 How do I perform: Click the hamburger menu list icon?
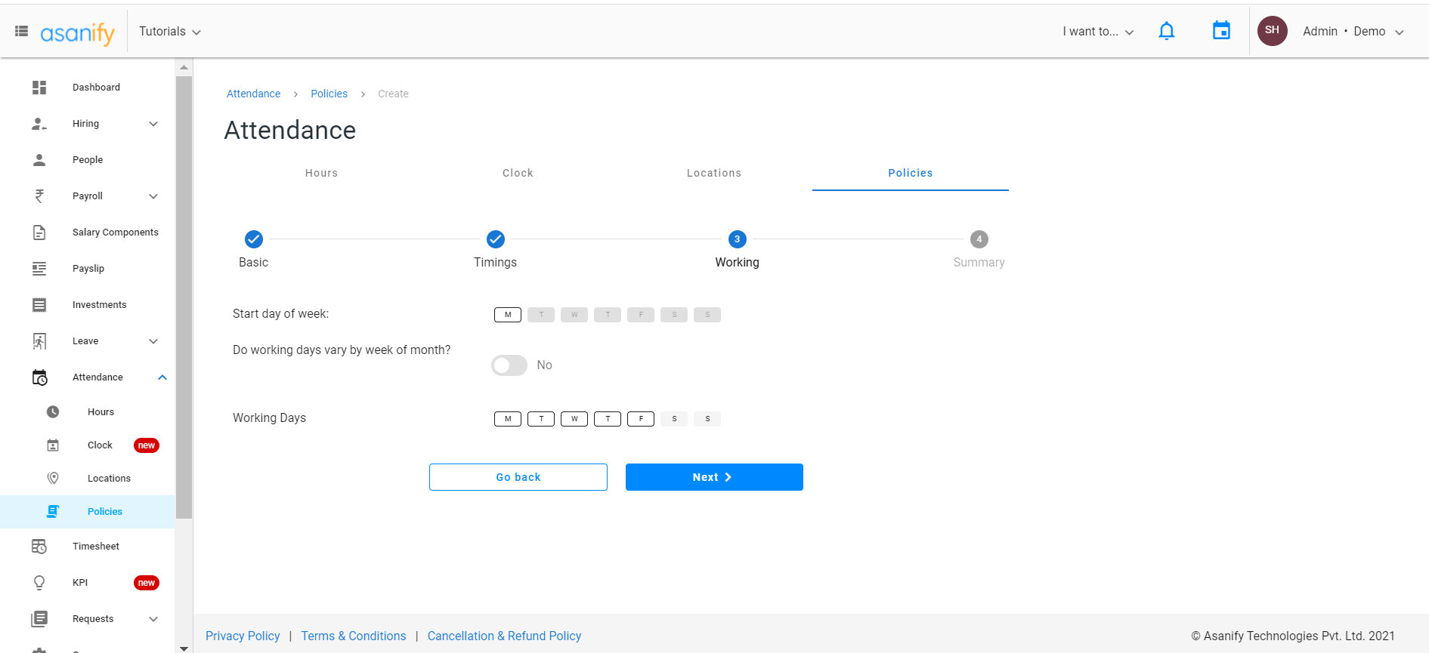click(x=22, y=31)
